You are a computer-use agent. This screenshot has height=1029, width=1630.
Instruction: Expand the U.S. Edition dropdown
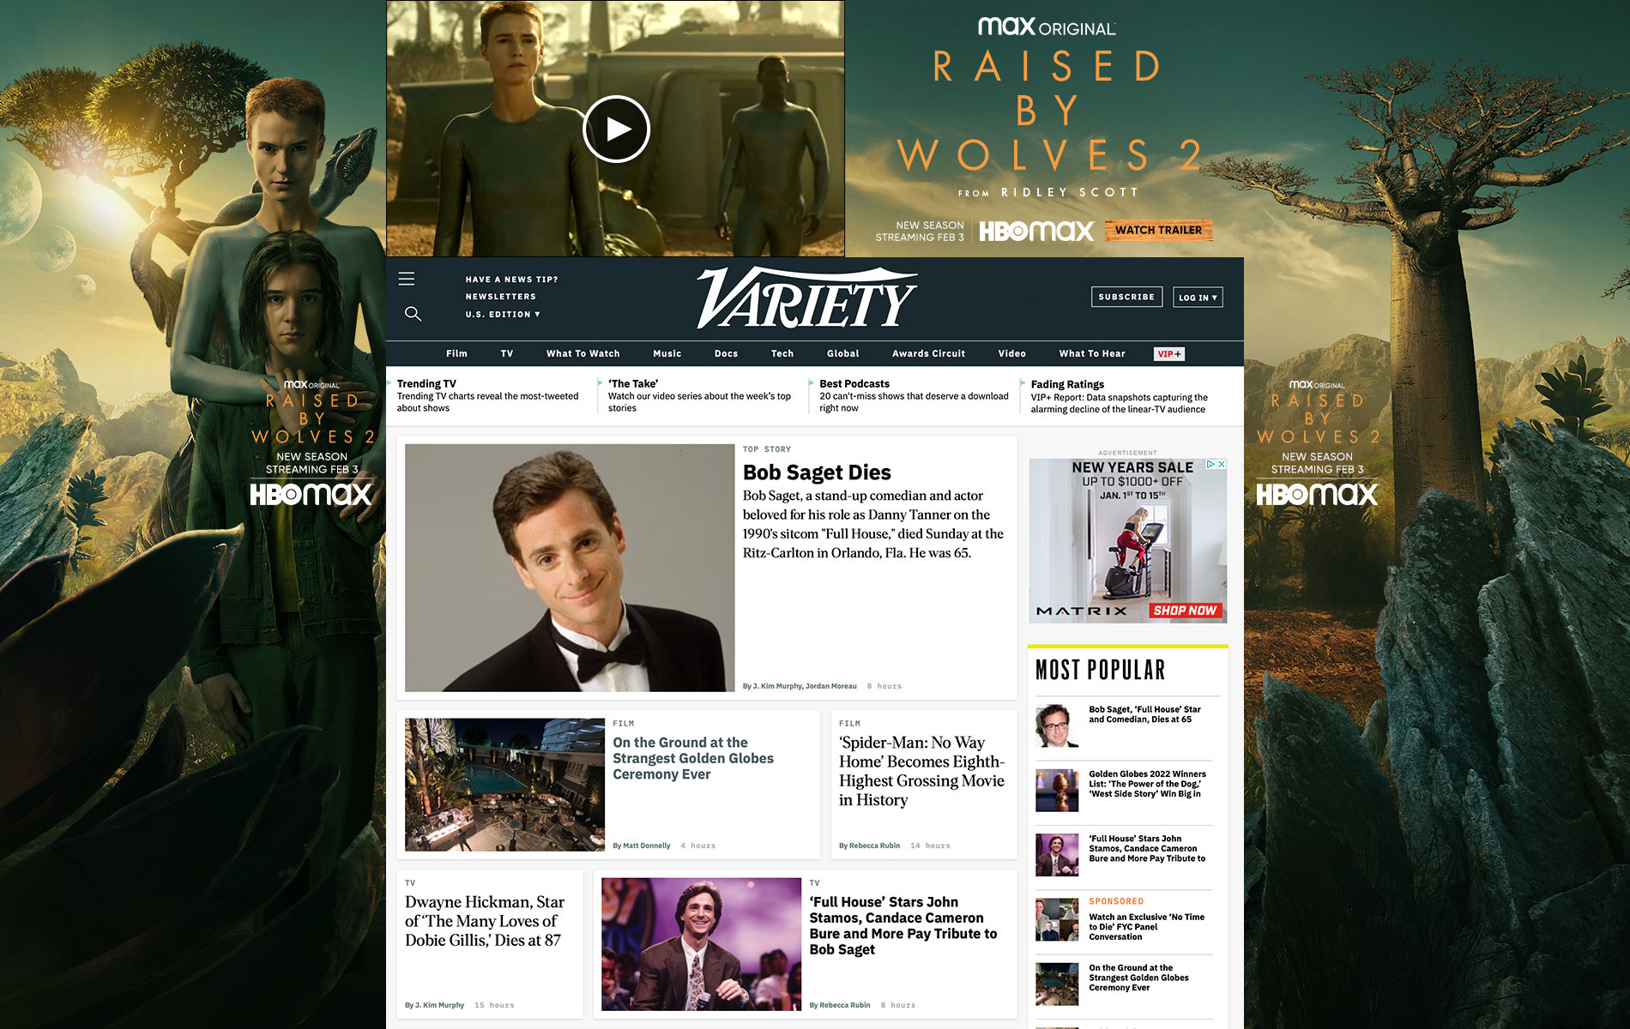coord(503,315)
